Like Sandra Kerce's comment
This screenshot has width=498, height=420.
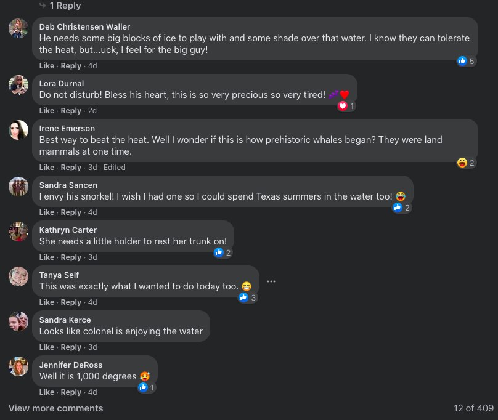click(47, 347)
